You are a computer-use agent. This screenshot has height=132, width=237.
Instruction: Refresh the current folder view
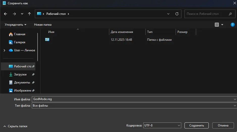[177, 14]
